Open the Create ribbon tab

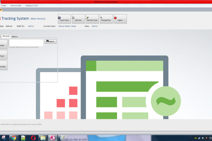[4, 6]
